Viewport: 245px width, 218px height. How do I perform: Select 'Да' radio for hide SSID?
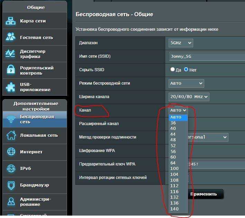(x=172, y=69)
